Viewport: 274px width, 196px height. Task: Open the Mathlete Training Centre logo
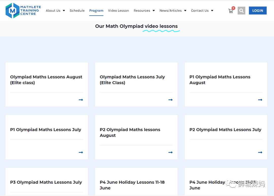pyautogui.click(x=23, y=10)
